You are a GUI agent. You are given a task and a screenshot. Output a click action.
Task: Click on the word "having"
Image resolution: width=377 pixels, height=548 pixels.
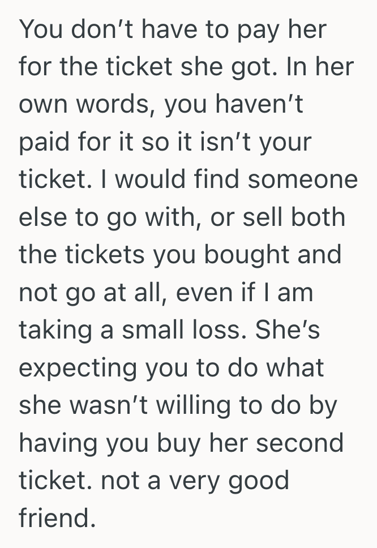[56, 442]
